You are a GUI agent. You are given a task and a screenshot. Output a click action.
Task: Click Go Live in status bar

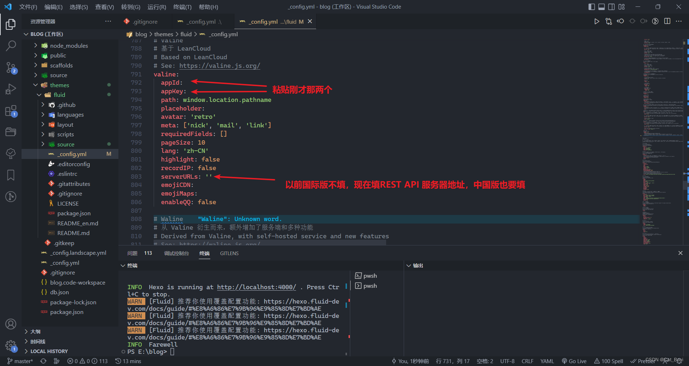click(574, 361)
